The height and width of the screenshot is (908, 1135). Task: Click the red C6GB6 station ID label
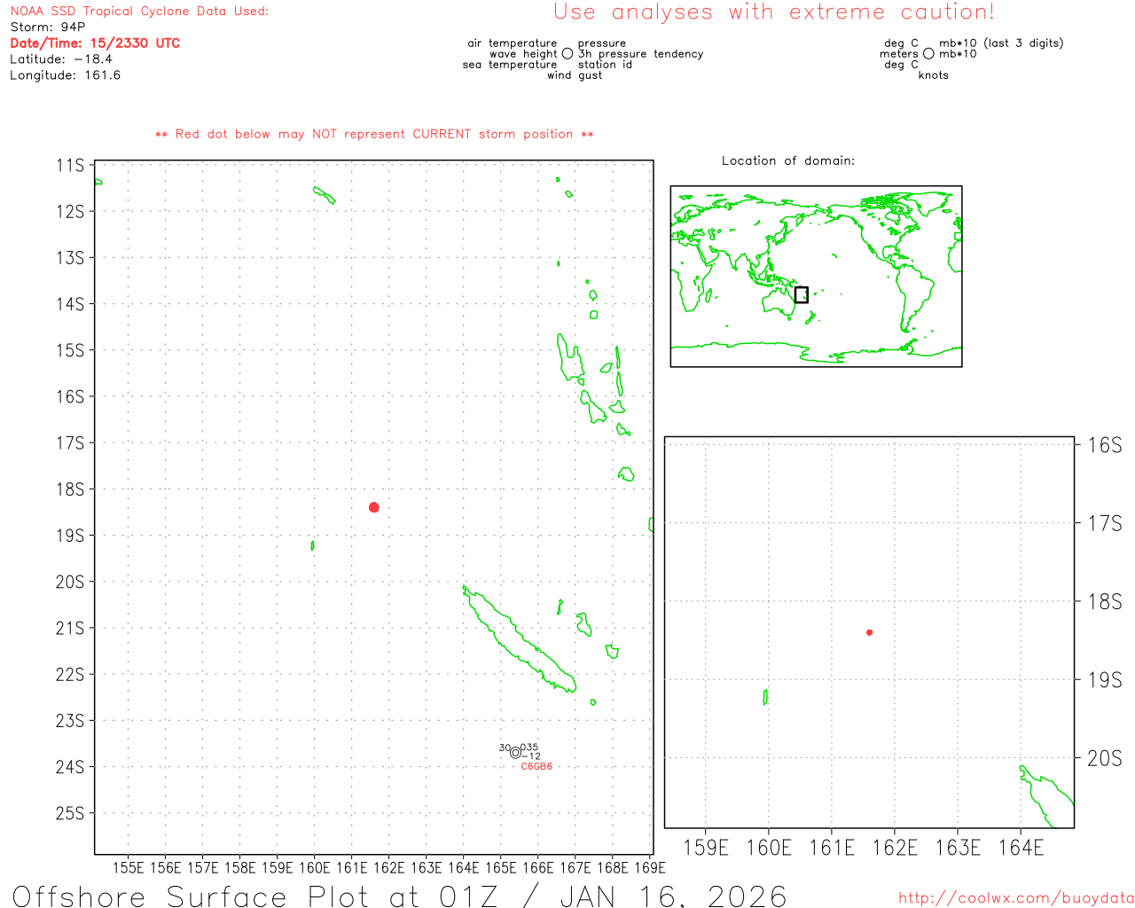point(536,766)
